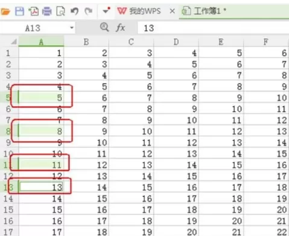Click cell B9 containing 10
Screen dimensions: 289x236
[x=86, y=142]
